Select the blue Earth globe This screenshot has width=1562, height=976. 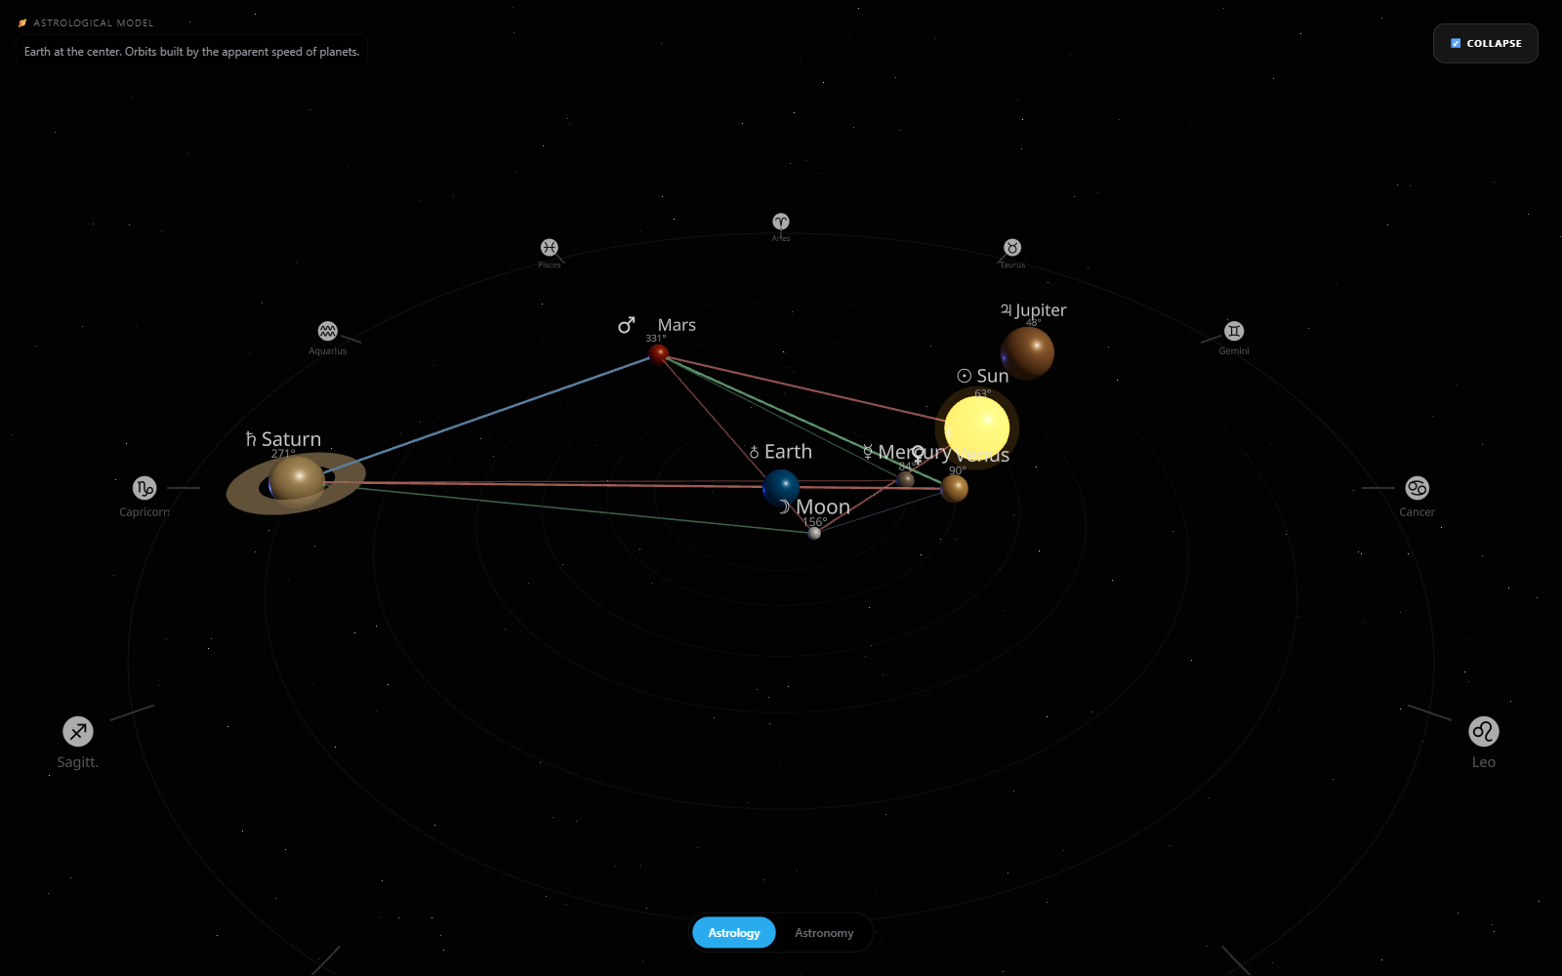781,487
